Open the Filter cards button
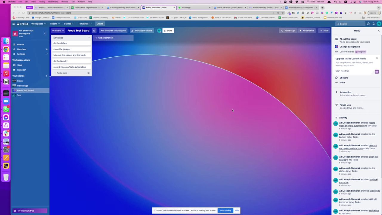The image size is (382, 215). pyautogui.click(x=324, y=30)
